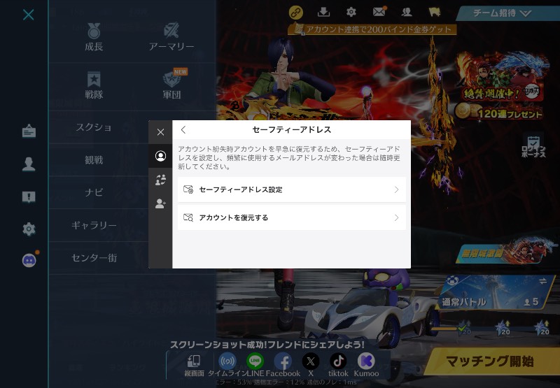
Task: Click the flag icon in top bar
Action: point(434,12)
